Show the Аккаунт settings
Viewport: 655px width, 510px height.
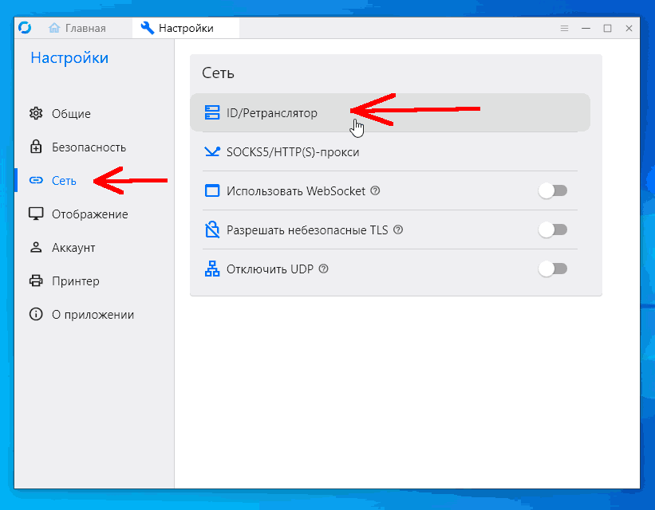[94, 248]
